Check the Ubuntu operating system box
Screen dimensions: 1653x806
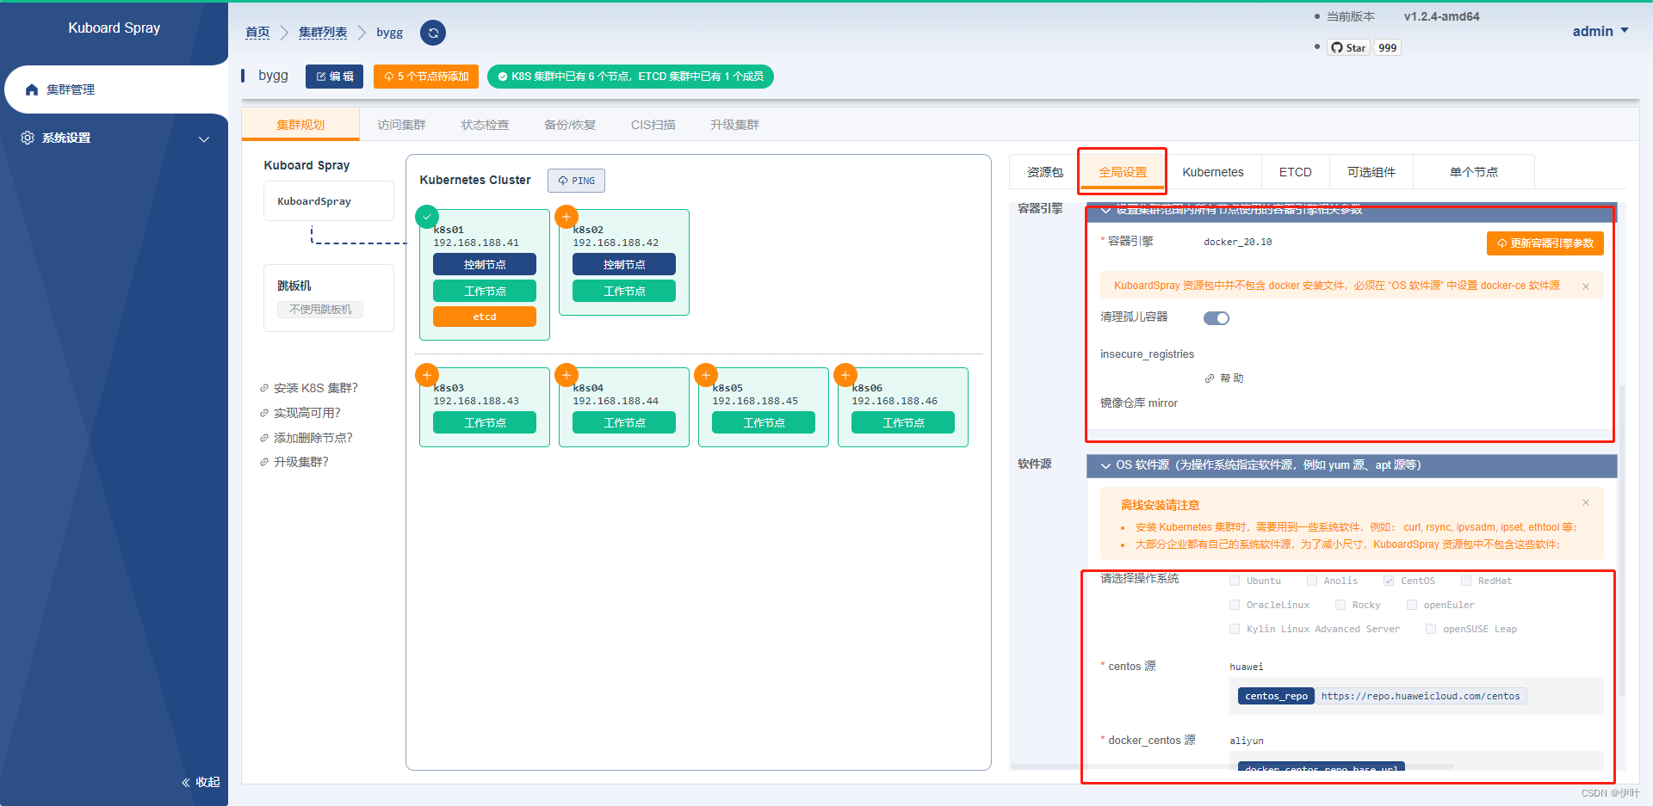pyautogui.click(x=1235, y=581)
